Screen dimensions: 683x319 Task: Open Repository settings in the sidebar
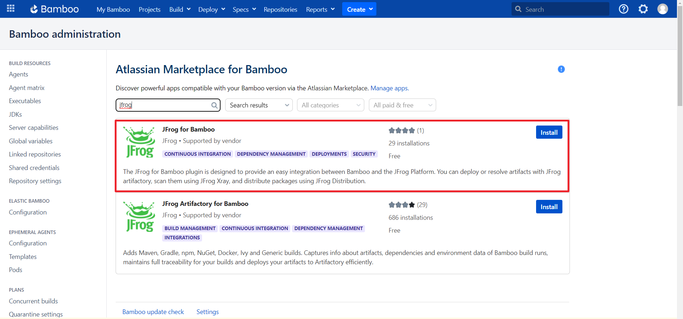click(x=35, y=181)
